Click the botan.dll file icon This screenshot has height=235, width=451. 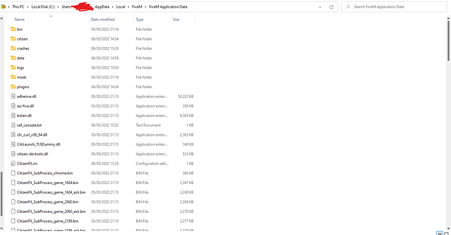tap(13, 116)
